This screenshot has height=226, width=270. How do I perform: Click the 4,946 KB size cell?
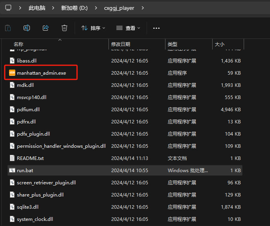point(231,110)
